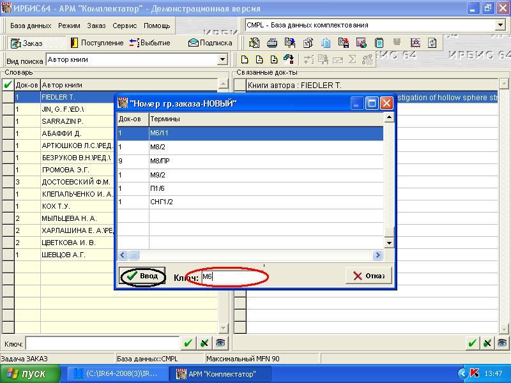
Task: Click the graph curve toolbar icon
Action: pos(415,43)
